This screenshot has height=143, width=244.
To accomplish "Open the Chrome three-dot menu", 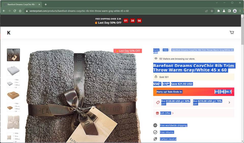I will click(240, 11).
